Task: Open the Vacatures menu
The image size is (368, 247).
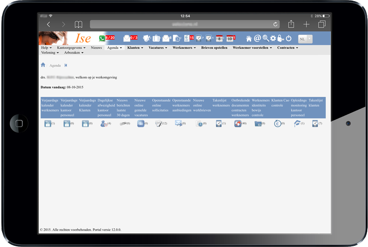Action: click(x=157, y=48)
